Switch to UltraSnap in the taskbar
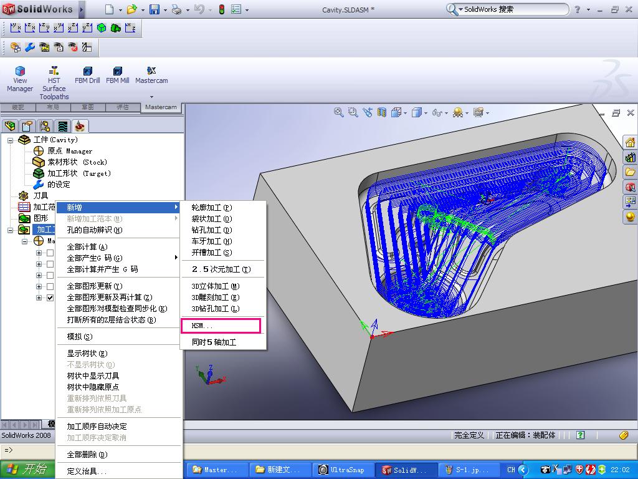Viewport: 638px width, 479px height. pyautogui.click(x=342, y=470)
